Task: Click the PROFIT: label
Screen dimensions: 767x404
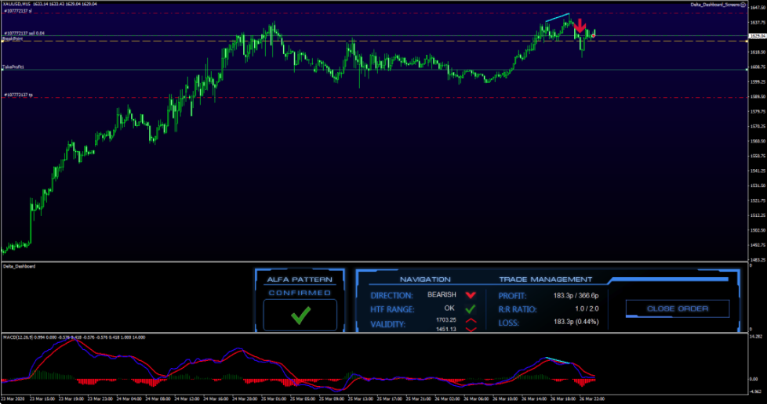Action: 513,296
